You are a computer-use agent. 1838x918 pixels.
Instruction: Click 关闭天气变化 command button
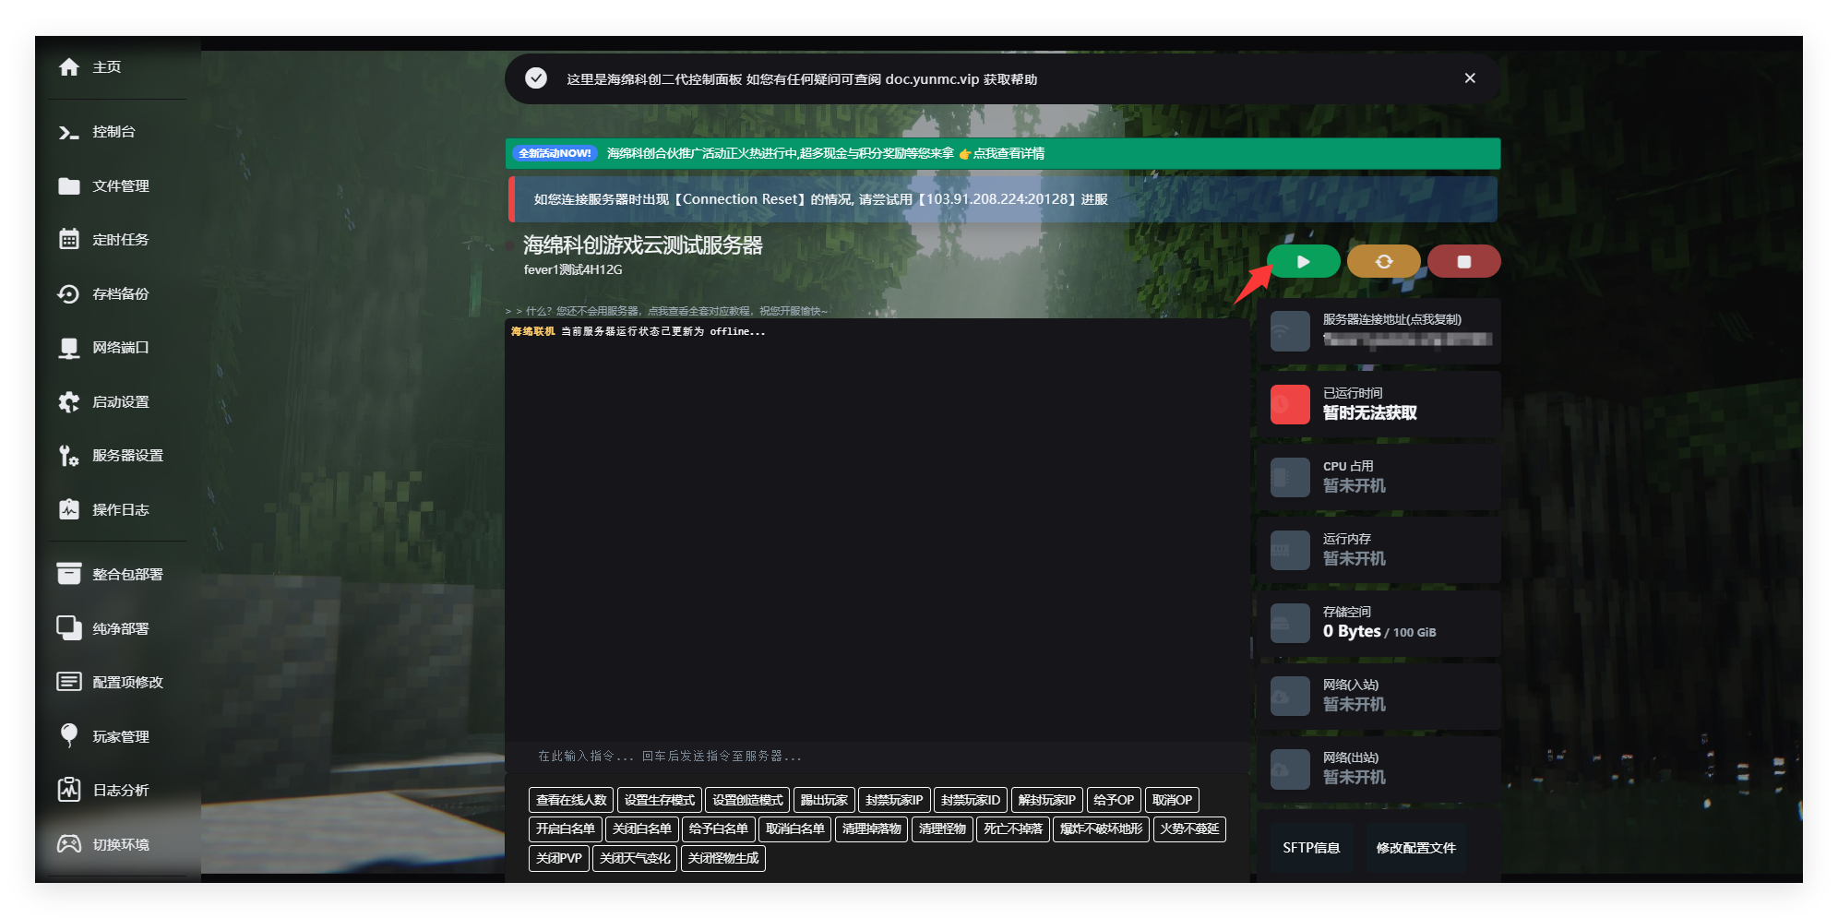pyautogui.click(x=635, y=858)
